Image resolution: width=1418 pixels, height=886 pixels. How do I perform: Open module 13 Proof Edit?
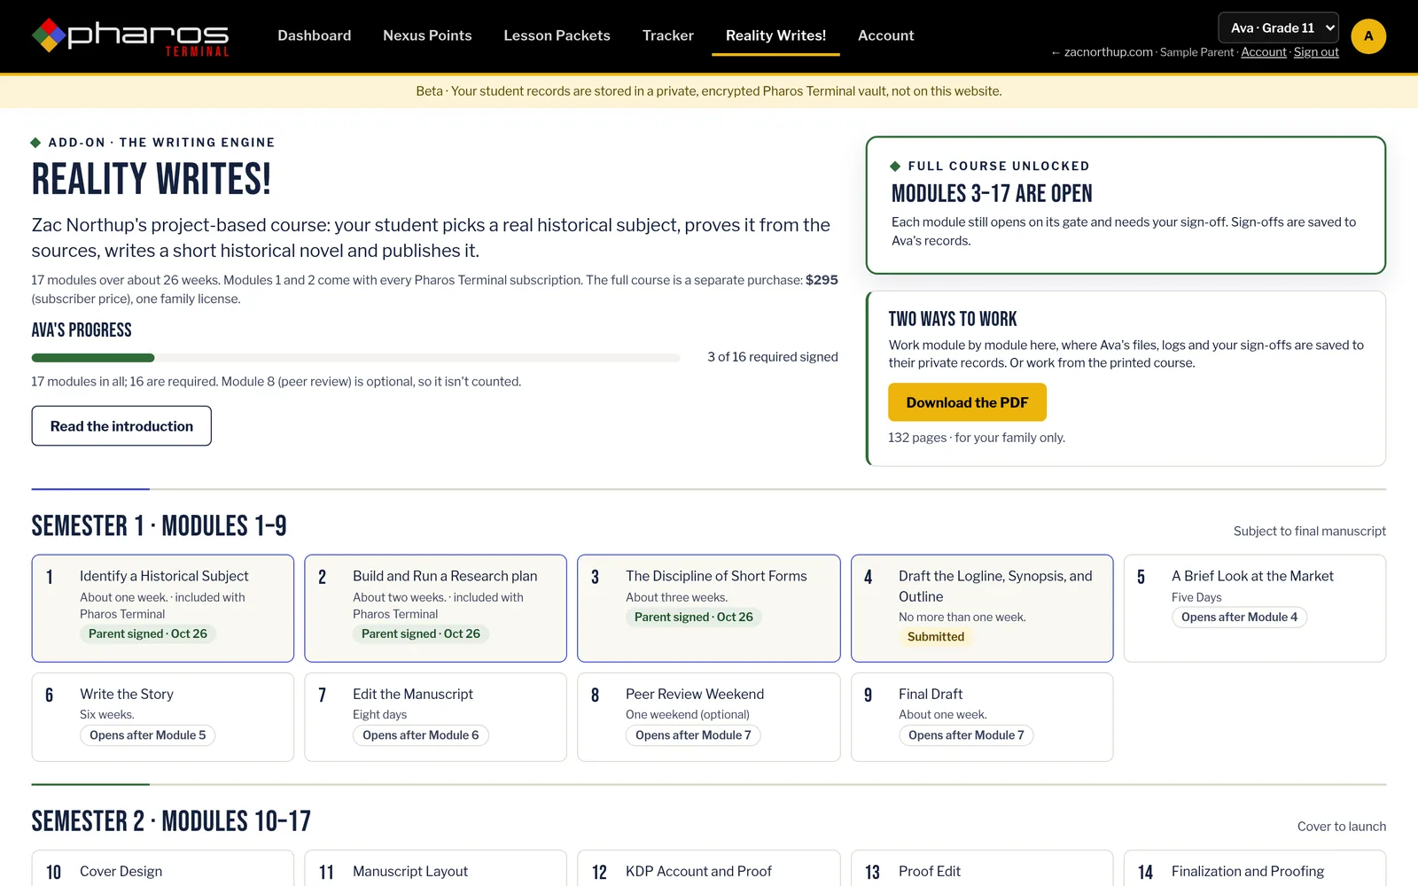point(982,869)
